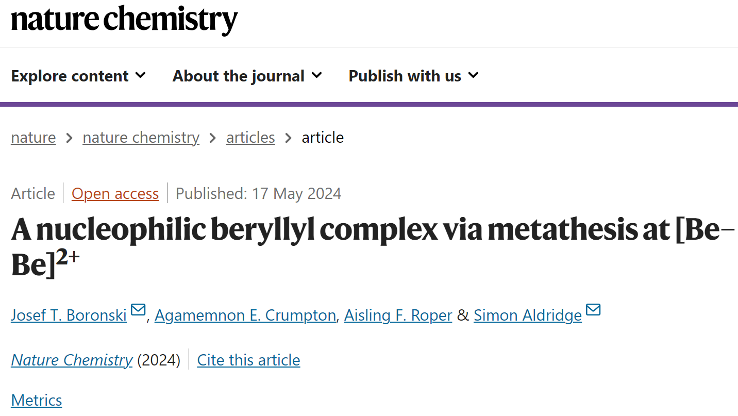738x416 pixels.
Task: Open the italic Nature Chemistry journal link
Action: (x=72, y=360)
